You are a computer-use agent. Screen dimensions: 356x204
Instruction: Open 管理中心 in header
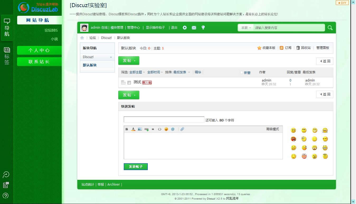(134, 28)
